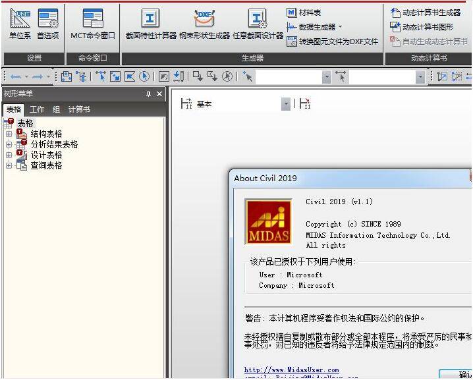Click the select by polygon icon

click(x=130, y=76)
